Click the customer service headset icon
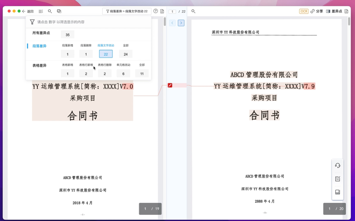Viewport: 355px width, 221px height. click(x=338, y=165)
